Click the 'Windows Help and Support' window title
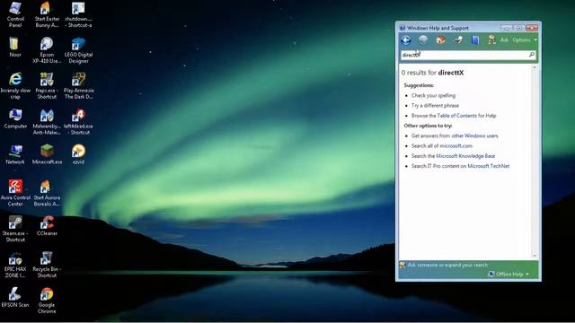This screenshot has width=575, height=323. click(438, 28)
